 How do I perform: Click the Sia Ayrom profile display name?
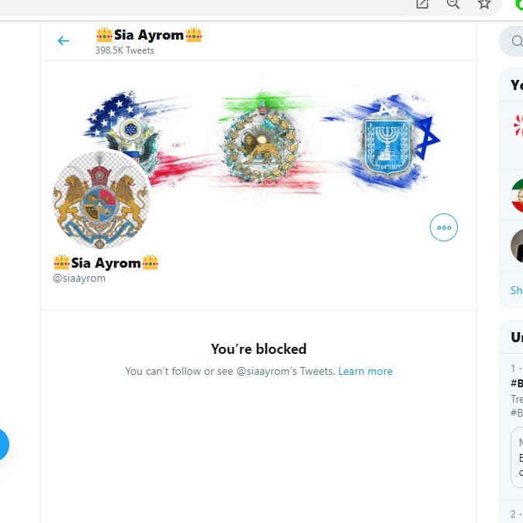106,263
